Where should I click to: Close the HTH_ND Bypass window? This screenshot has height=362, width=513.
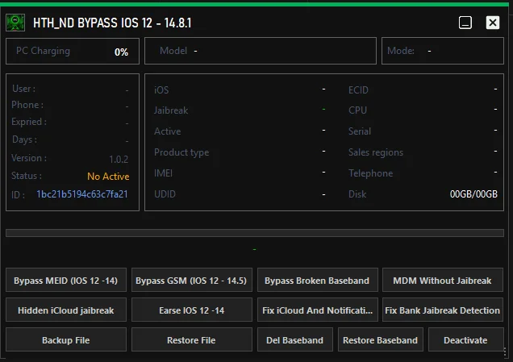[x=493, y=23]
